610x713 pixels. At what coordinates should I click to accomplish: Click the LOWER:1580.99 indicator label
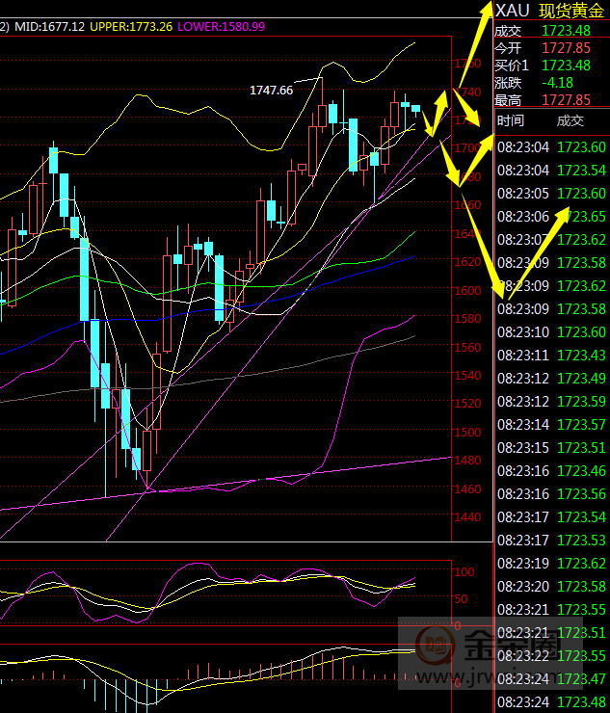pos(217,27)
